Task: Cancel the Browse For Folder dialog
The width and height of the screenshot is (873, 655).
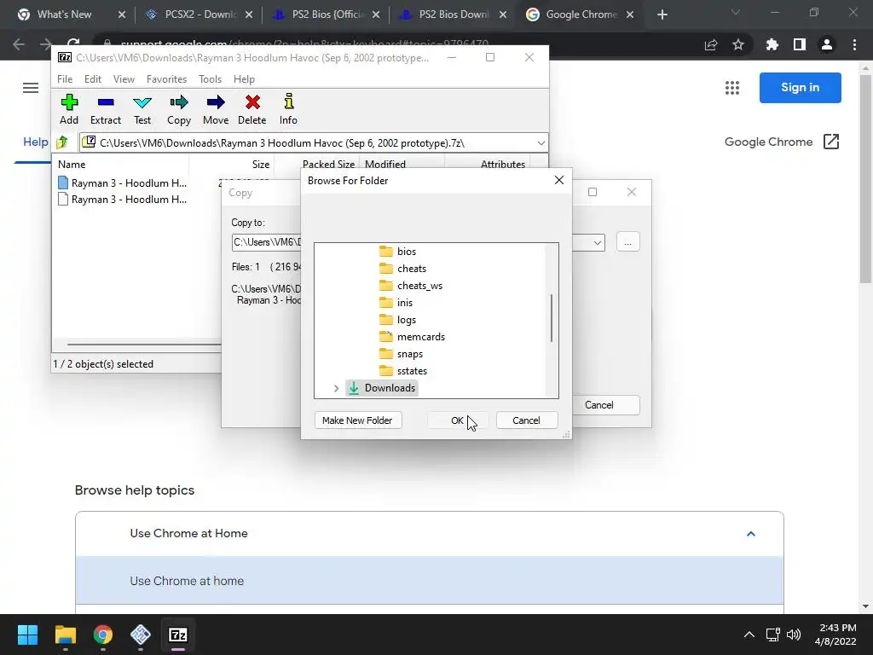Action: (x=526, y=420)
